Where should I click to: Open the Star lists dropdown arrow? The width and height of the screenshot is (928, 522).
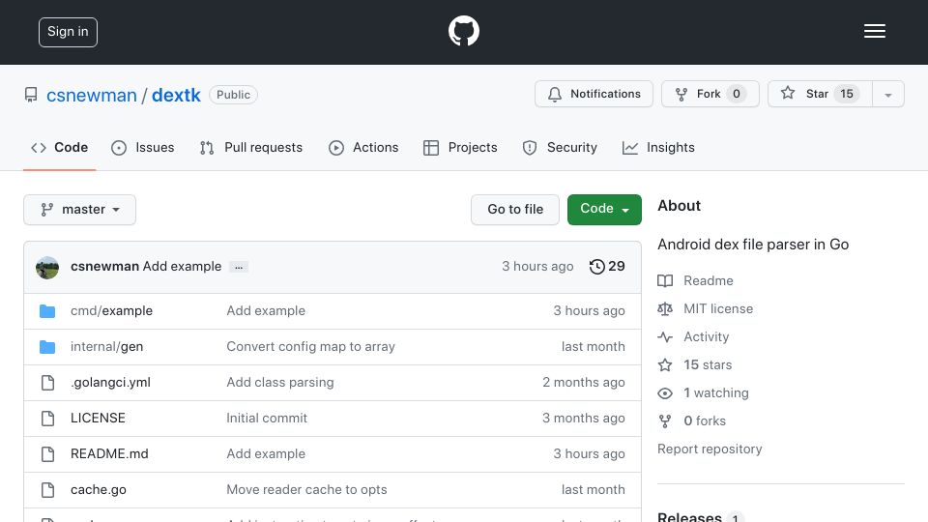(887, 94)
